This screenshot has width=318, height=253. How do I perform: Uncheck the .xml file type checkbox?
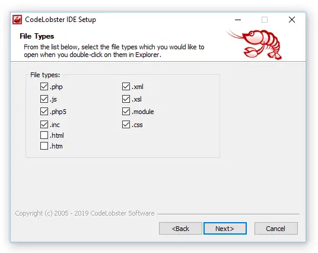point(126,87)
